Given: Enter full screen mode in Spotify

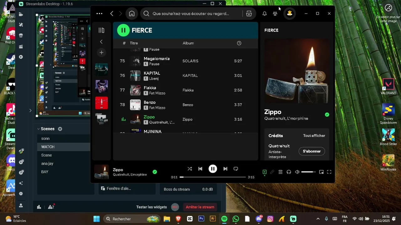Looking at the screenshot, I should click(329, 172).
